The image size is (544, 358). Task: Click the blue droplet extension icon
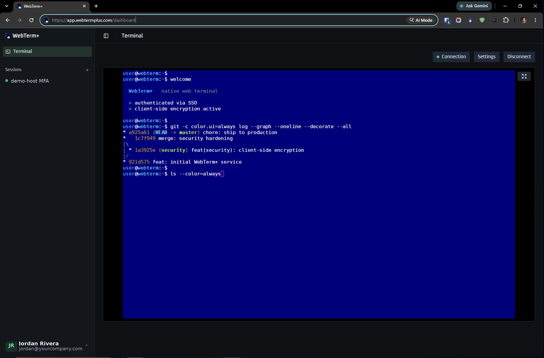click(470, 20)
